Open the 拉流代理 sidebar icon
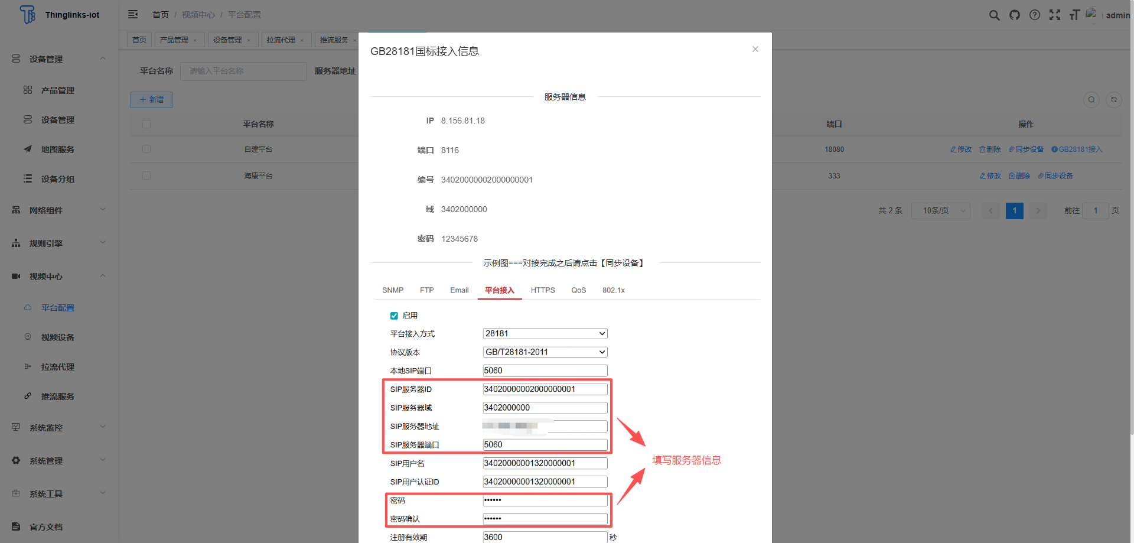The width and height of the screenshot is (1134, 543). (28, 366)
